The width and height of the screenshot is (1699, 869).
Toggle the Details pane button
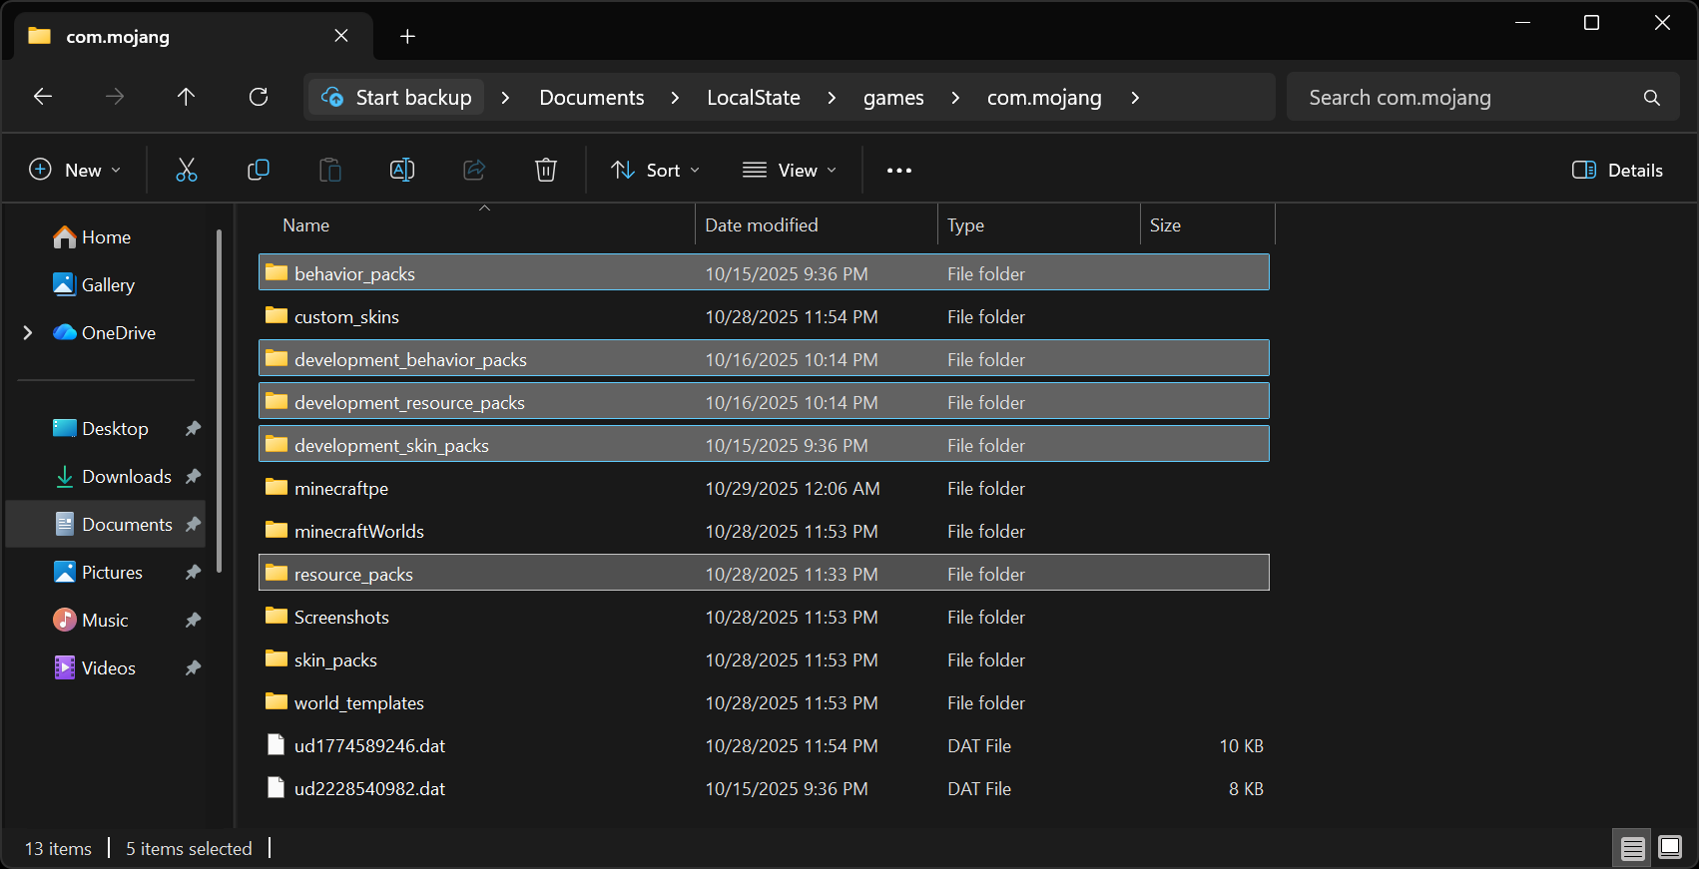click(x=1617, y=170)
